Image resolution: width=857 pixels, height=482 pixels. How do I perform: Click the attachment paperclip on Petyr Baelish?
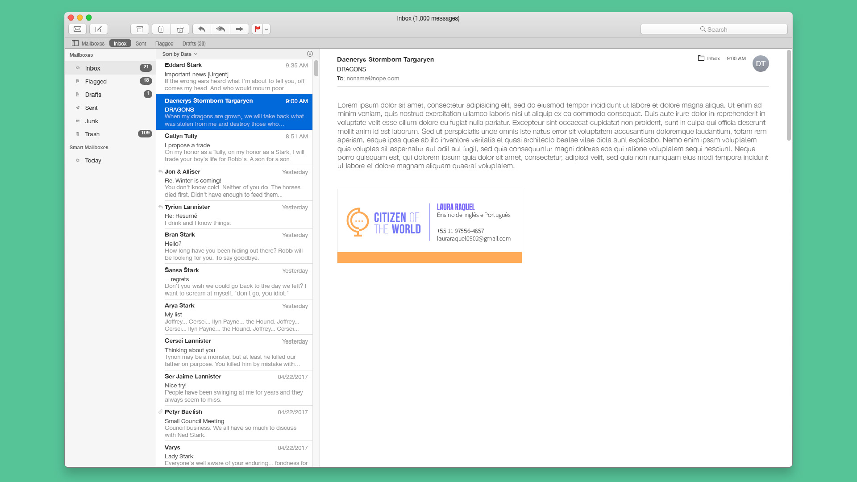[160, 411]
